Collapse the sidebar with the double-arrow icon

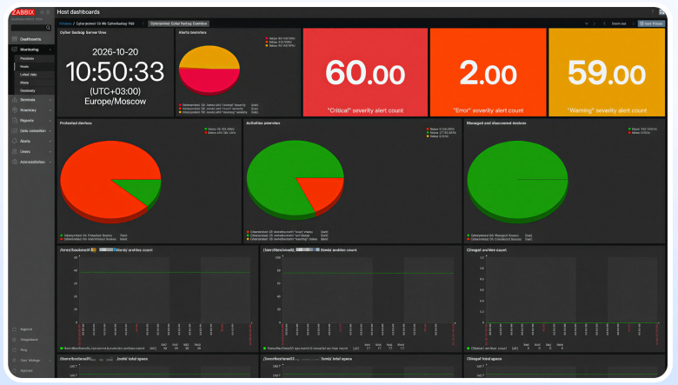pos(43,12)
